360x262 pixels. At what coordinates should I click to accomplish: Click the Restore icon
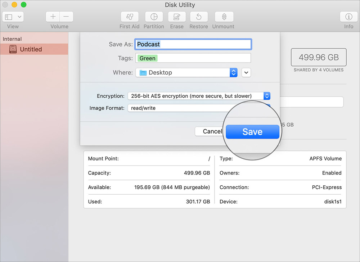(x=199, y=17)
